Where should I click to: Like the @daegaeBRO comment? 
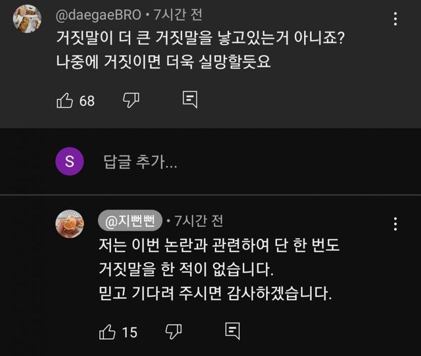65,100
